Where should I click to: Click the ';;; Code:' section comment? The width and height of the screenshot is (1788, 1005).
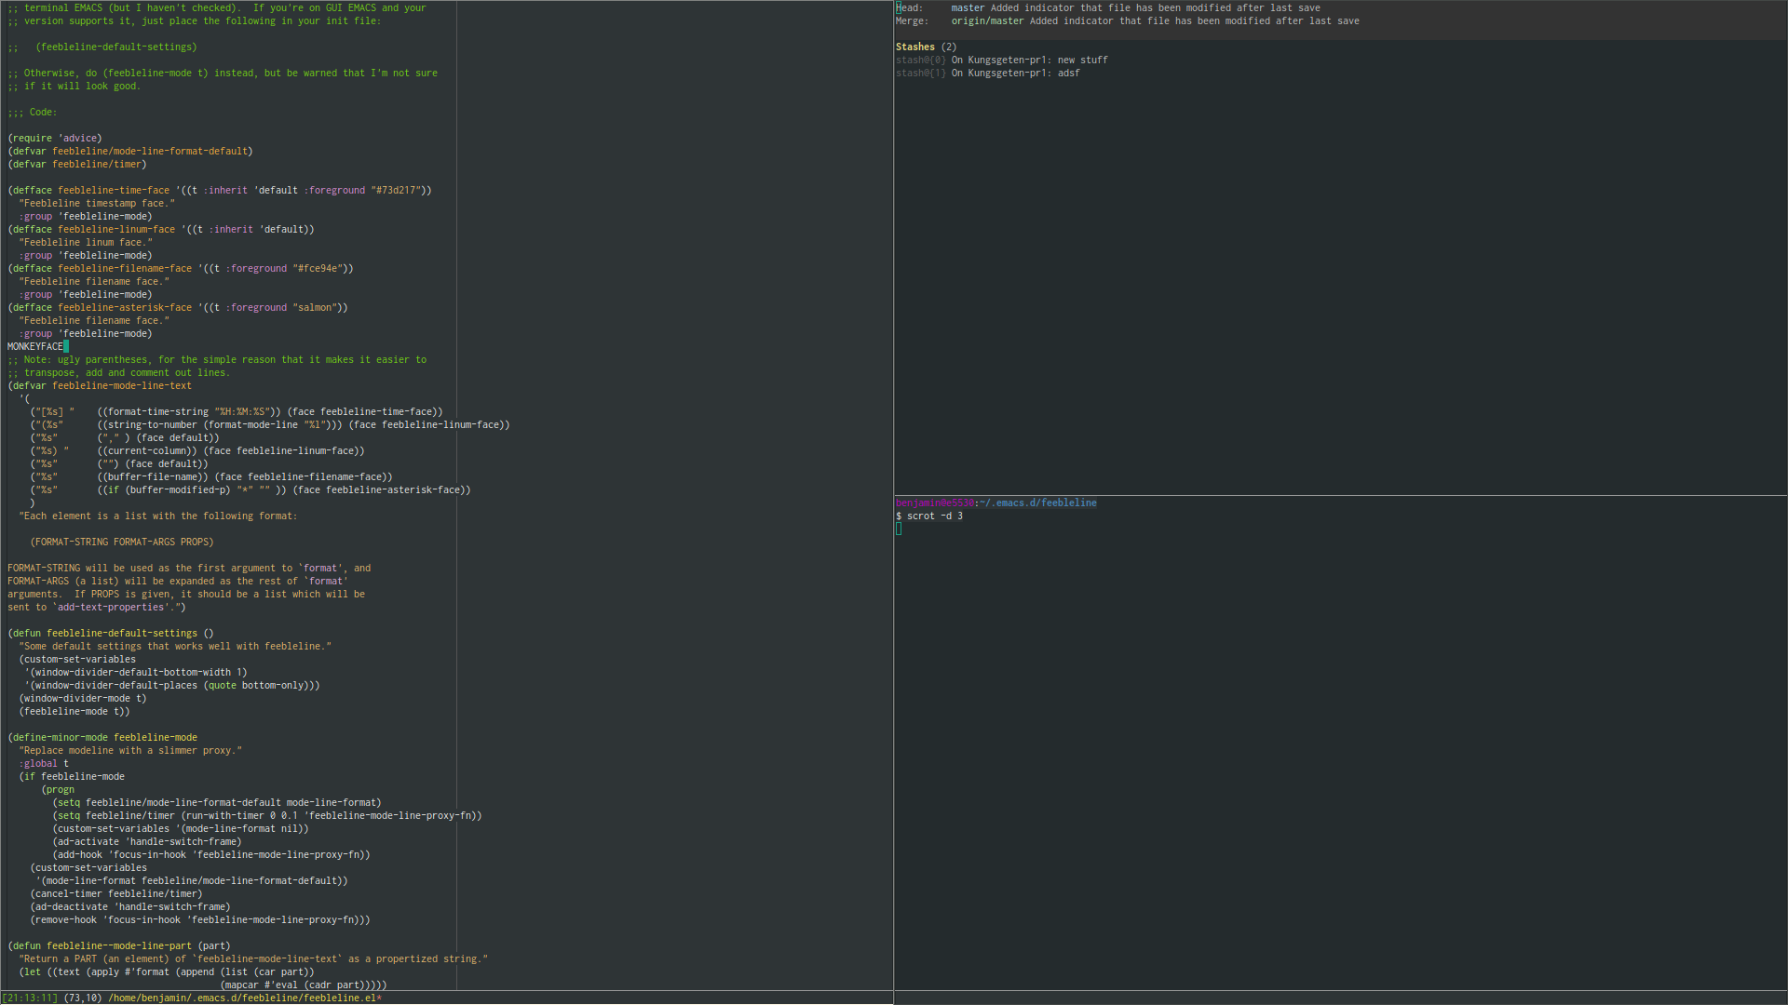pyautogui.click(x=33, y=112)
